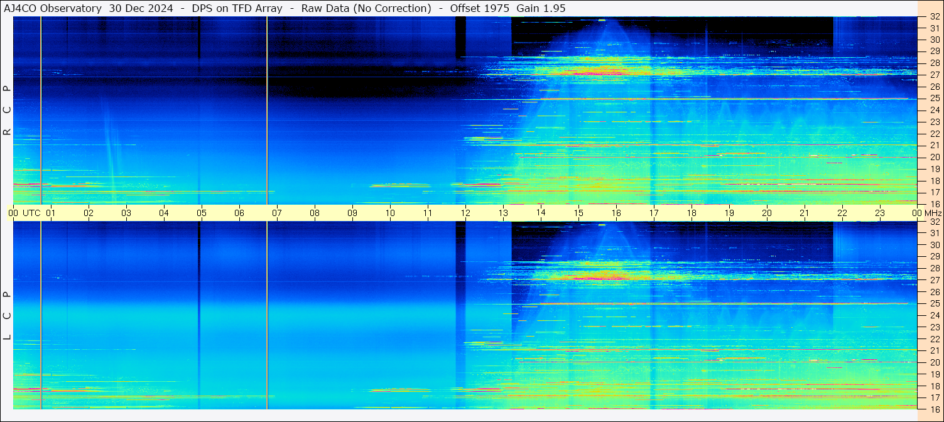
Task: Click 23 MHz label in RCP panel
Action: 935,122
